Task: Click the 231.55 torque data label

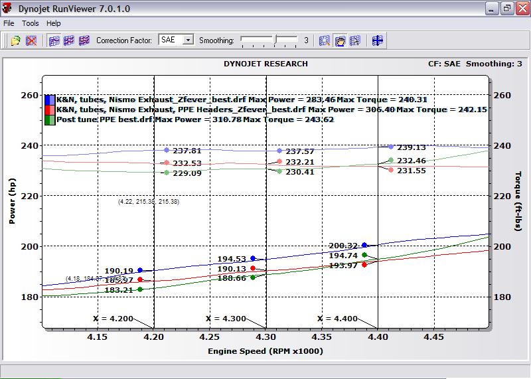Action: (x=412, y=171)
